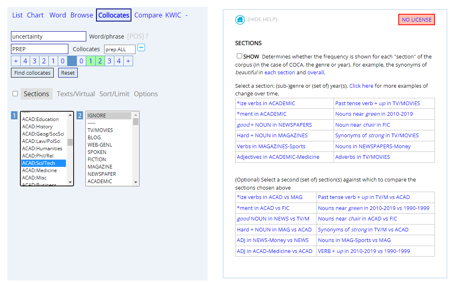Open 'Hard + NOUN in MAGAZINES' example

272,135
